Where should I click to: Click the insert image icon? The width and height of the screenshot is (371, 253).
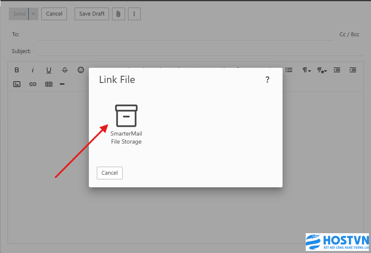pyautogui.click(x=17, y=84)
